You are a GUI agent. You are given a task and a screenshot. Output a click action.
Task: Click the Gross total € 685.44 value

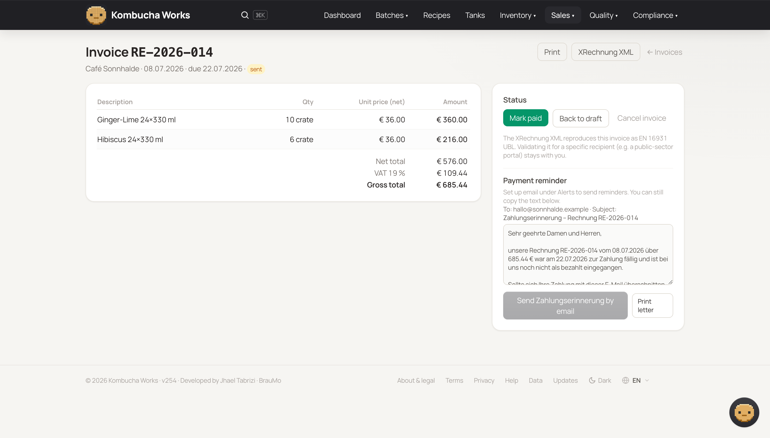[452, 185]
